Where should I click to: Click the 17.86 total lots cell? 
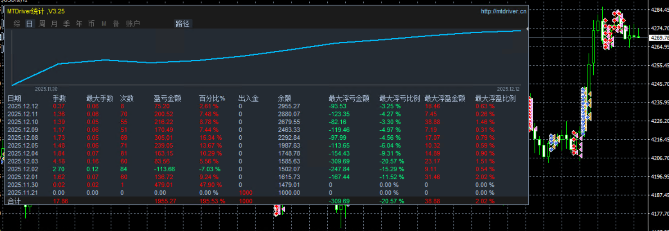pos(60,201)
